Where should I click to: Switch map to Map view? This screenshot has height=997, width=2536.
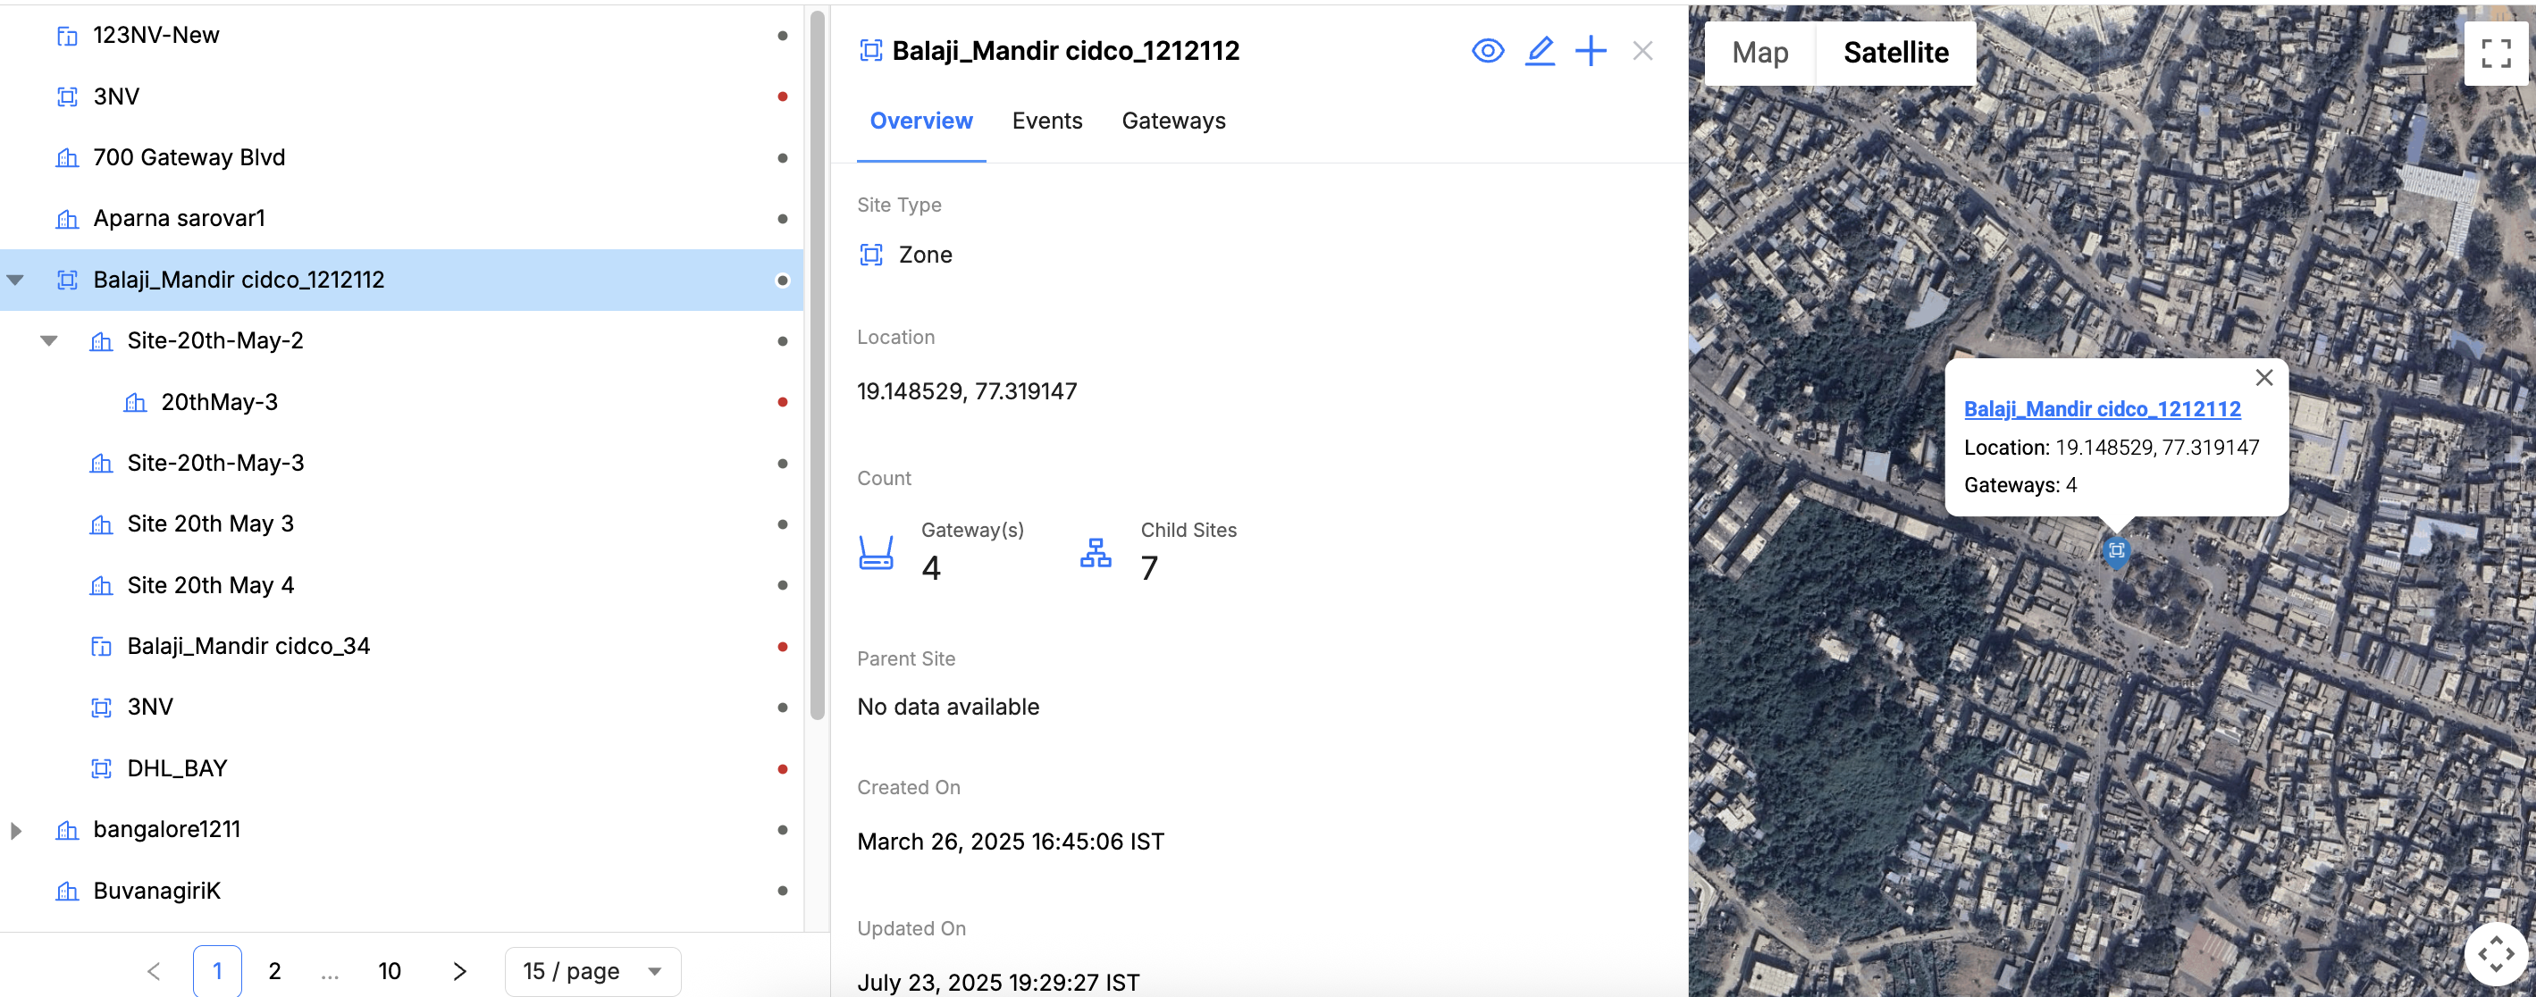tap(1759, 53)
